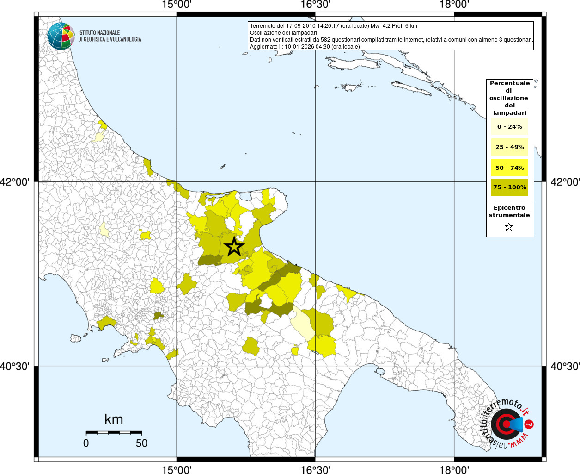Viewport: 580px width, 474px height.
Task: Click the right 40°30' latitude label
Action: 565,367
